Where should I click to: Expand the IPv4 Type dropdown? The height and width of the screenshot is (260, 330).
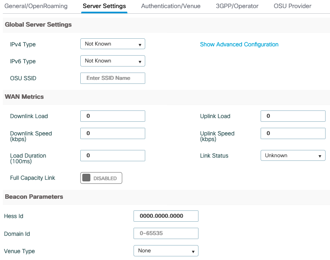[x=113, y=44]
